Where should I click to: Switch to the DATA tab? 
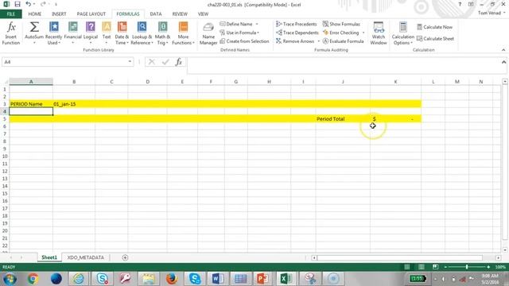(x=156, y=14)
